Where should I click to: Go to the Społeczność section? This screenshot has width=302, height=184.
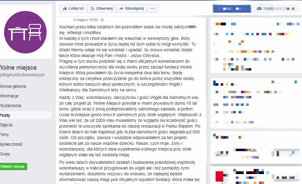[11, 144]
